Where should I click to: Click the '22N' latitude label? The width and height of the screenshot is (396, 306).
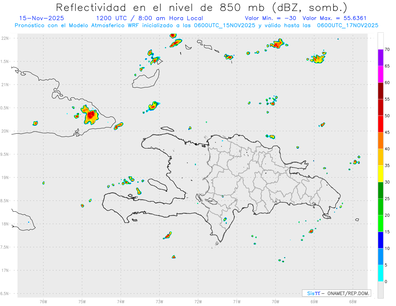[x=6, y=38]
